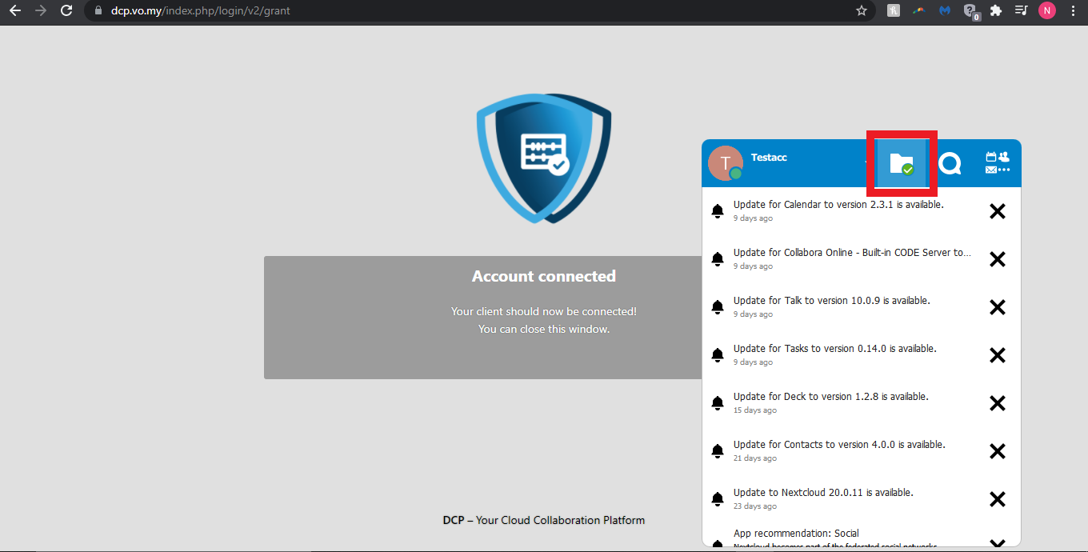Dismiss the Deck 1.2.8 update notification
Viewport: 1088px width, 552px height.
997,403
